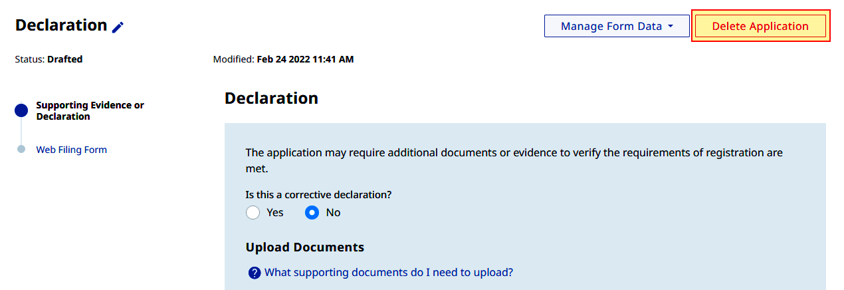
Task: Click the Declaration section heading above the blue panel
Action: click(271, 98)
